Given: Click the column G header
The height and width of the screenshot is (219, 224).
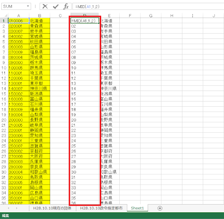Looking at the screenshot, I should coord(151,15).
